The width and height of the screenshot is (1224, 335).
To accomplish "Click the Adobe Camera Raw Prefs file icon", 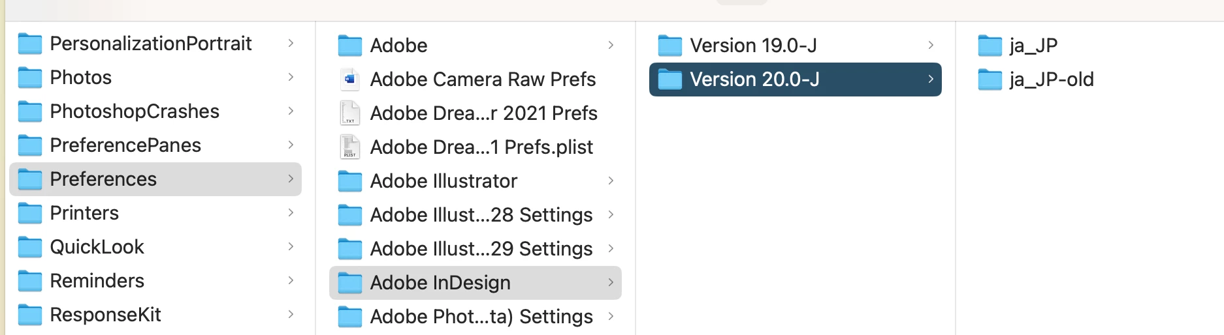I will (x=349, y=80).
